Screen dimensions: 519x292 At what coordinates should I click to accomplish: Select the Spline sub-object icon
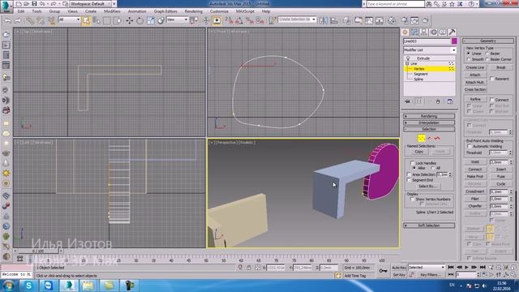[437, 138]
